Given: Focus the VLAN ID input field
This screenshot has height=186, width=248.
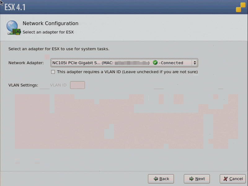Looking at the screenshot, I should (77, 85).
